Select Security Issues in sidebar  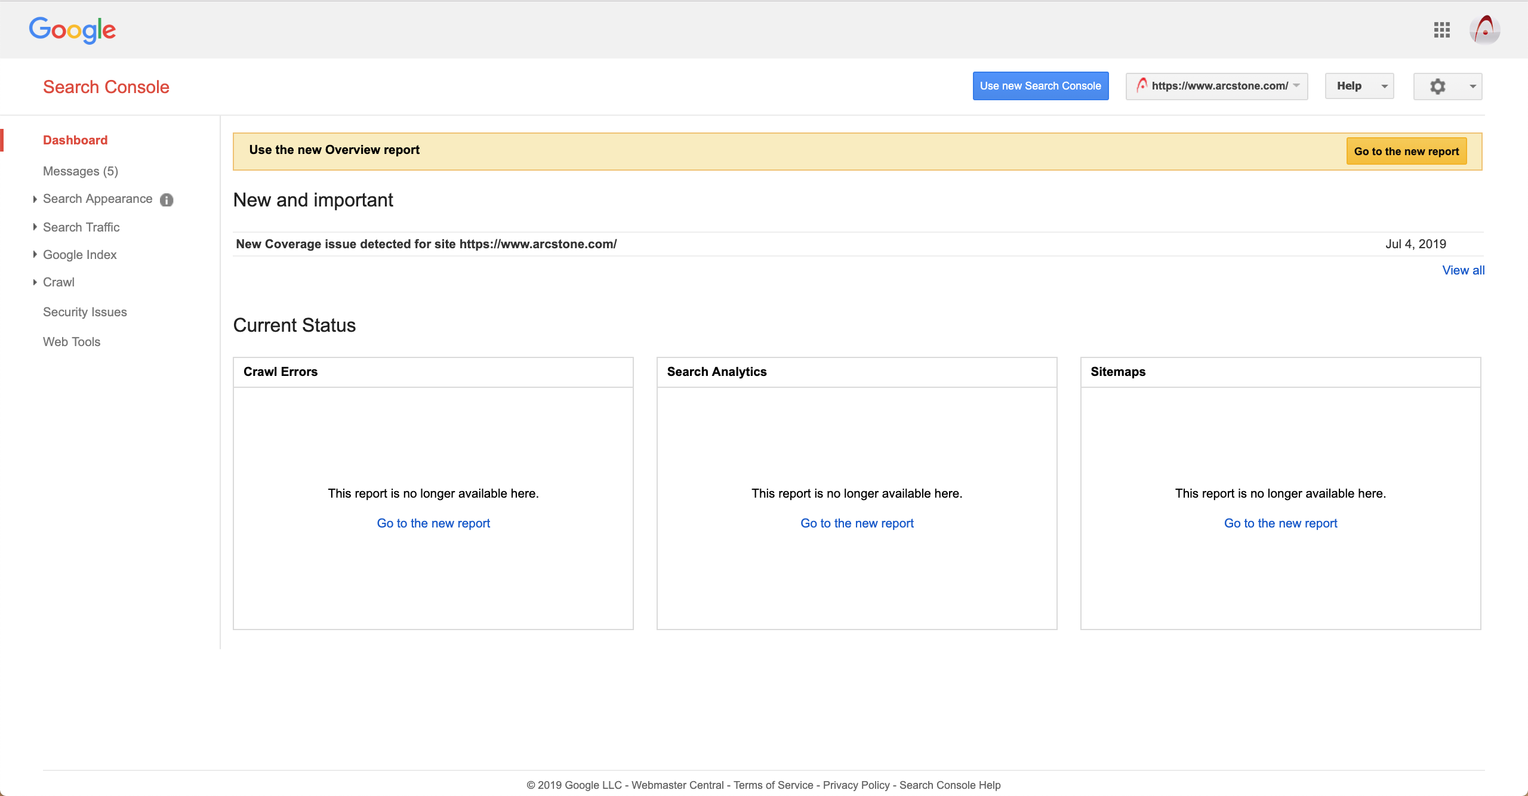point(85,312)
